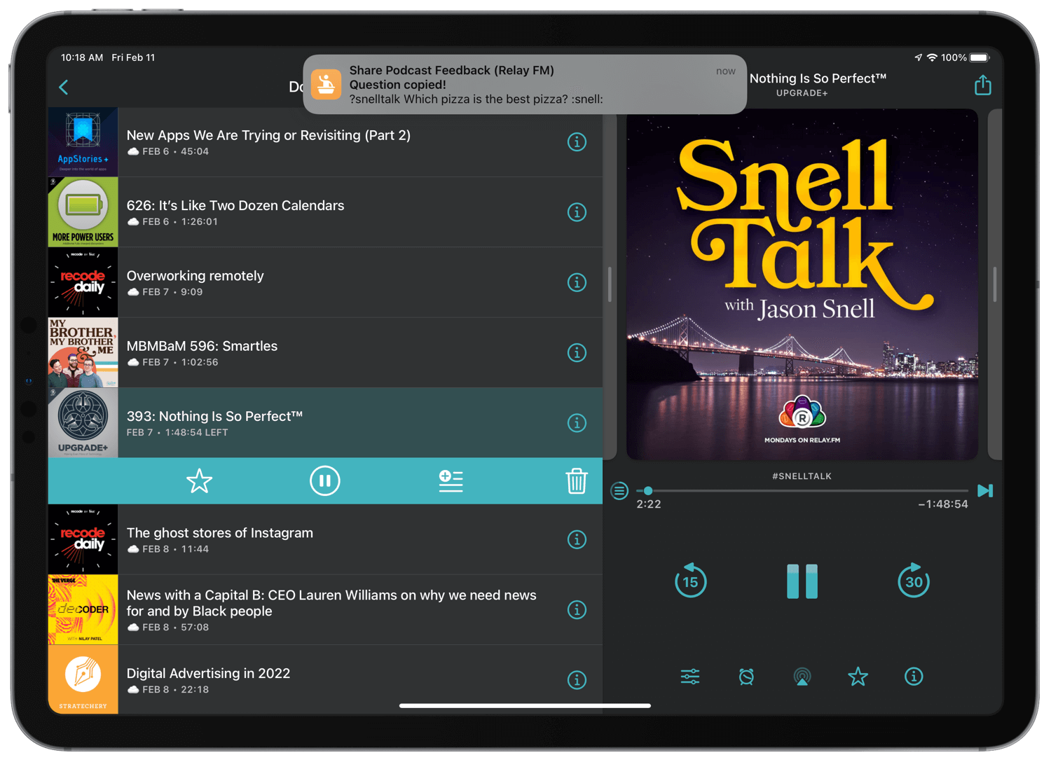Show info for The ghost stores of Instagram
The height and width of the screenshot is (762, 1051).
(x=577, y=539)
